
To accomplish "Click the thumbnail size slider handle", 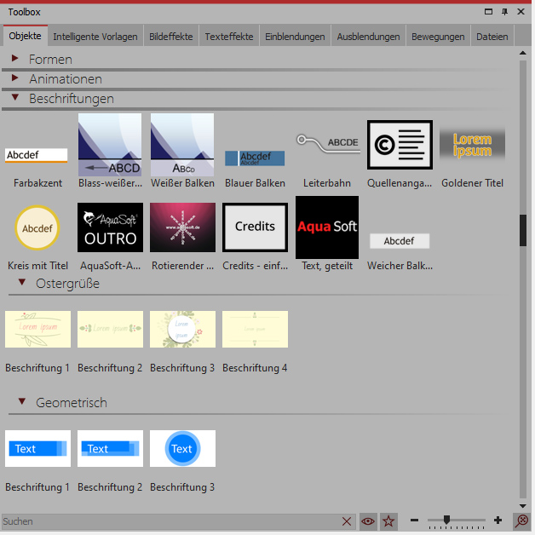I will pos(446,520).
